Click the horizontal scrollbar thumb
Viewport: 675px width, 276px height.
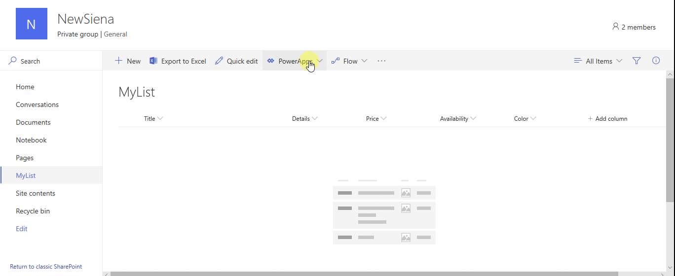click(364, 274)
